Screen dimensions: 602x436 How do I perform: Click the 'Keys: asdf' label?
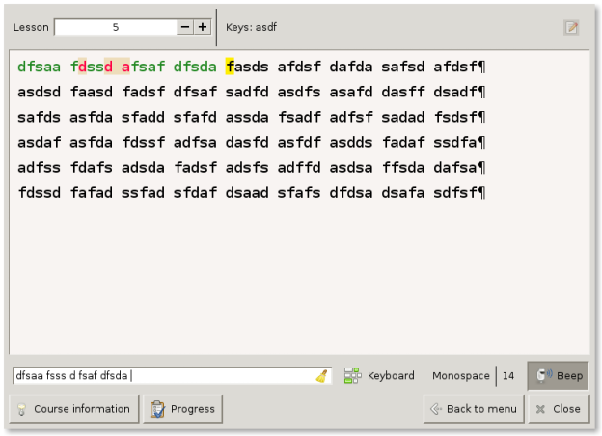click(x=251, y=27)
